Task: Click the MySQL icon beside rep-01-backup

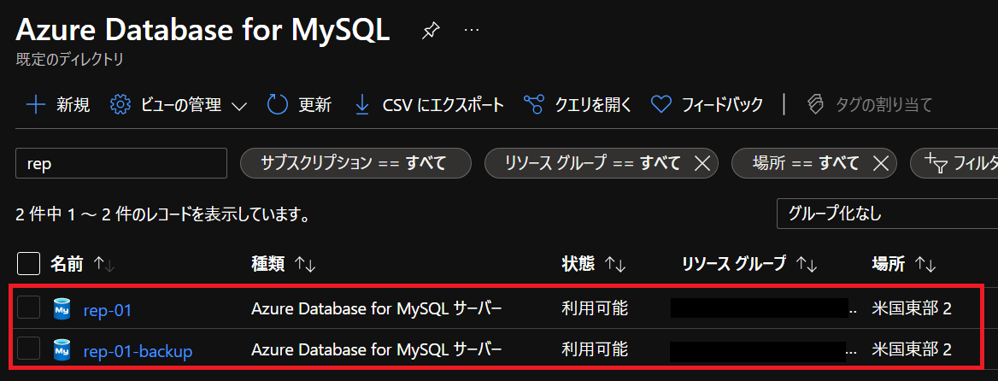Action: (x=62, y=350)
